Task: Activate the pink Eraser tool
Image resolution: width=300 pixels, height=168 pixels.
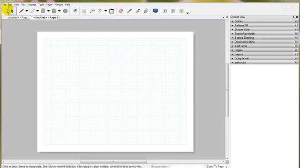Action: pos(121,11)
